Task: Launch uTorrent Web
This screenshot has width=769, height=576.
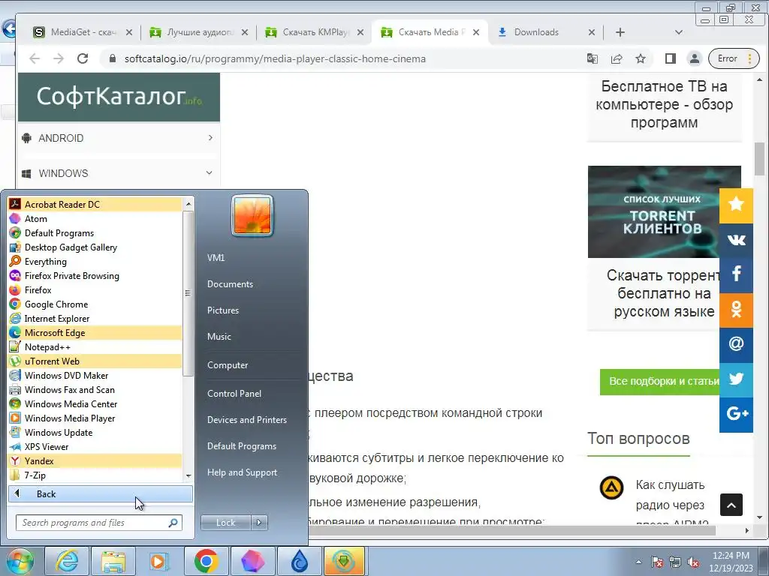Action: 95,361
